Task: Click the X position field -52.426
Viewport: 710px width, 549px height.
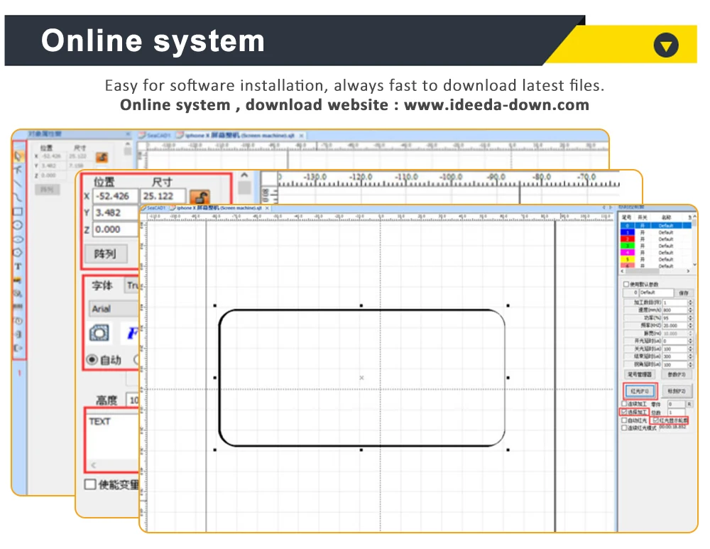Action: point(115,196)
